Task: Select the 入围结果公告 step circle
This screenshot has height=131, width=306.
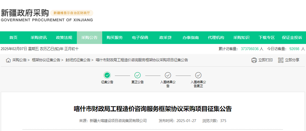Action: click(x=168, y=75)
